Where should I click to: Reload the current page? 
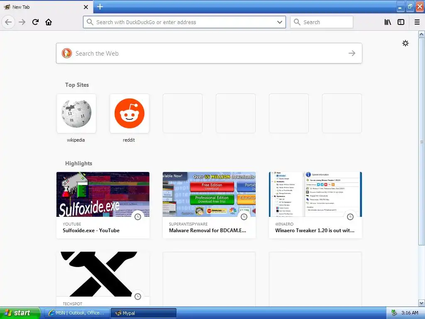coord(35,22)
